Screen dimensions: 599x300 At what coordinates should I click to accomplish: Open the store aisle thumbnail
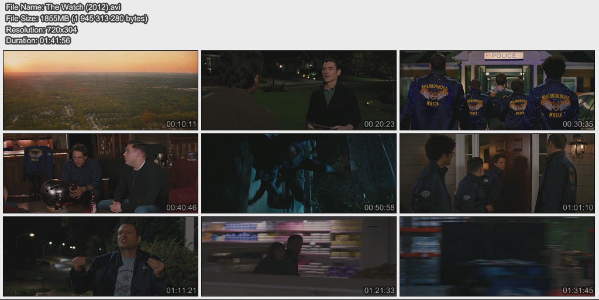[299, 256]
